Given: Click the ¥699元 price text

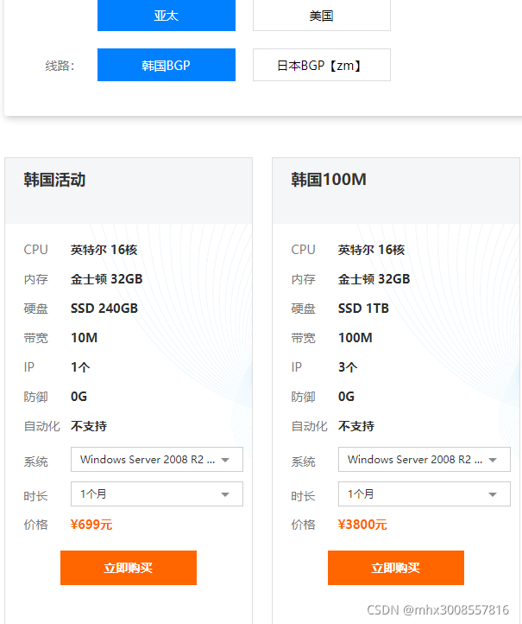Looking at the screenshot, I should [91, 525].
